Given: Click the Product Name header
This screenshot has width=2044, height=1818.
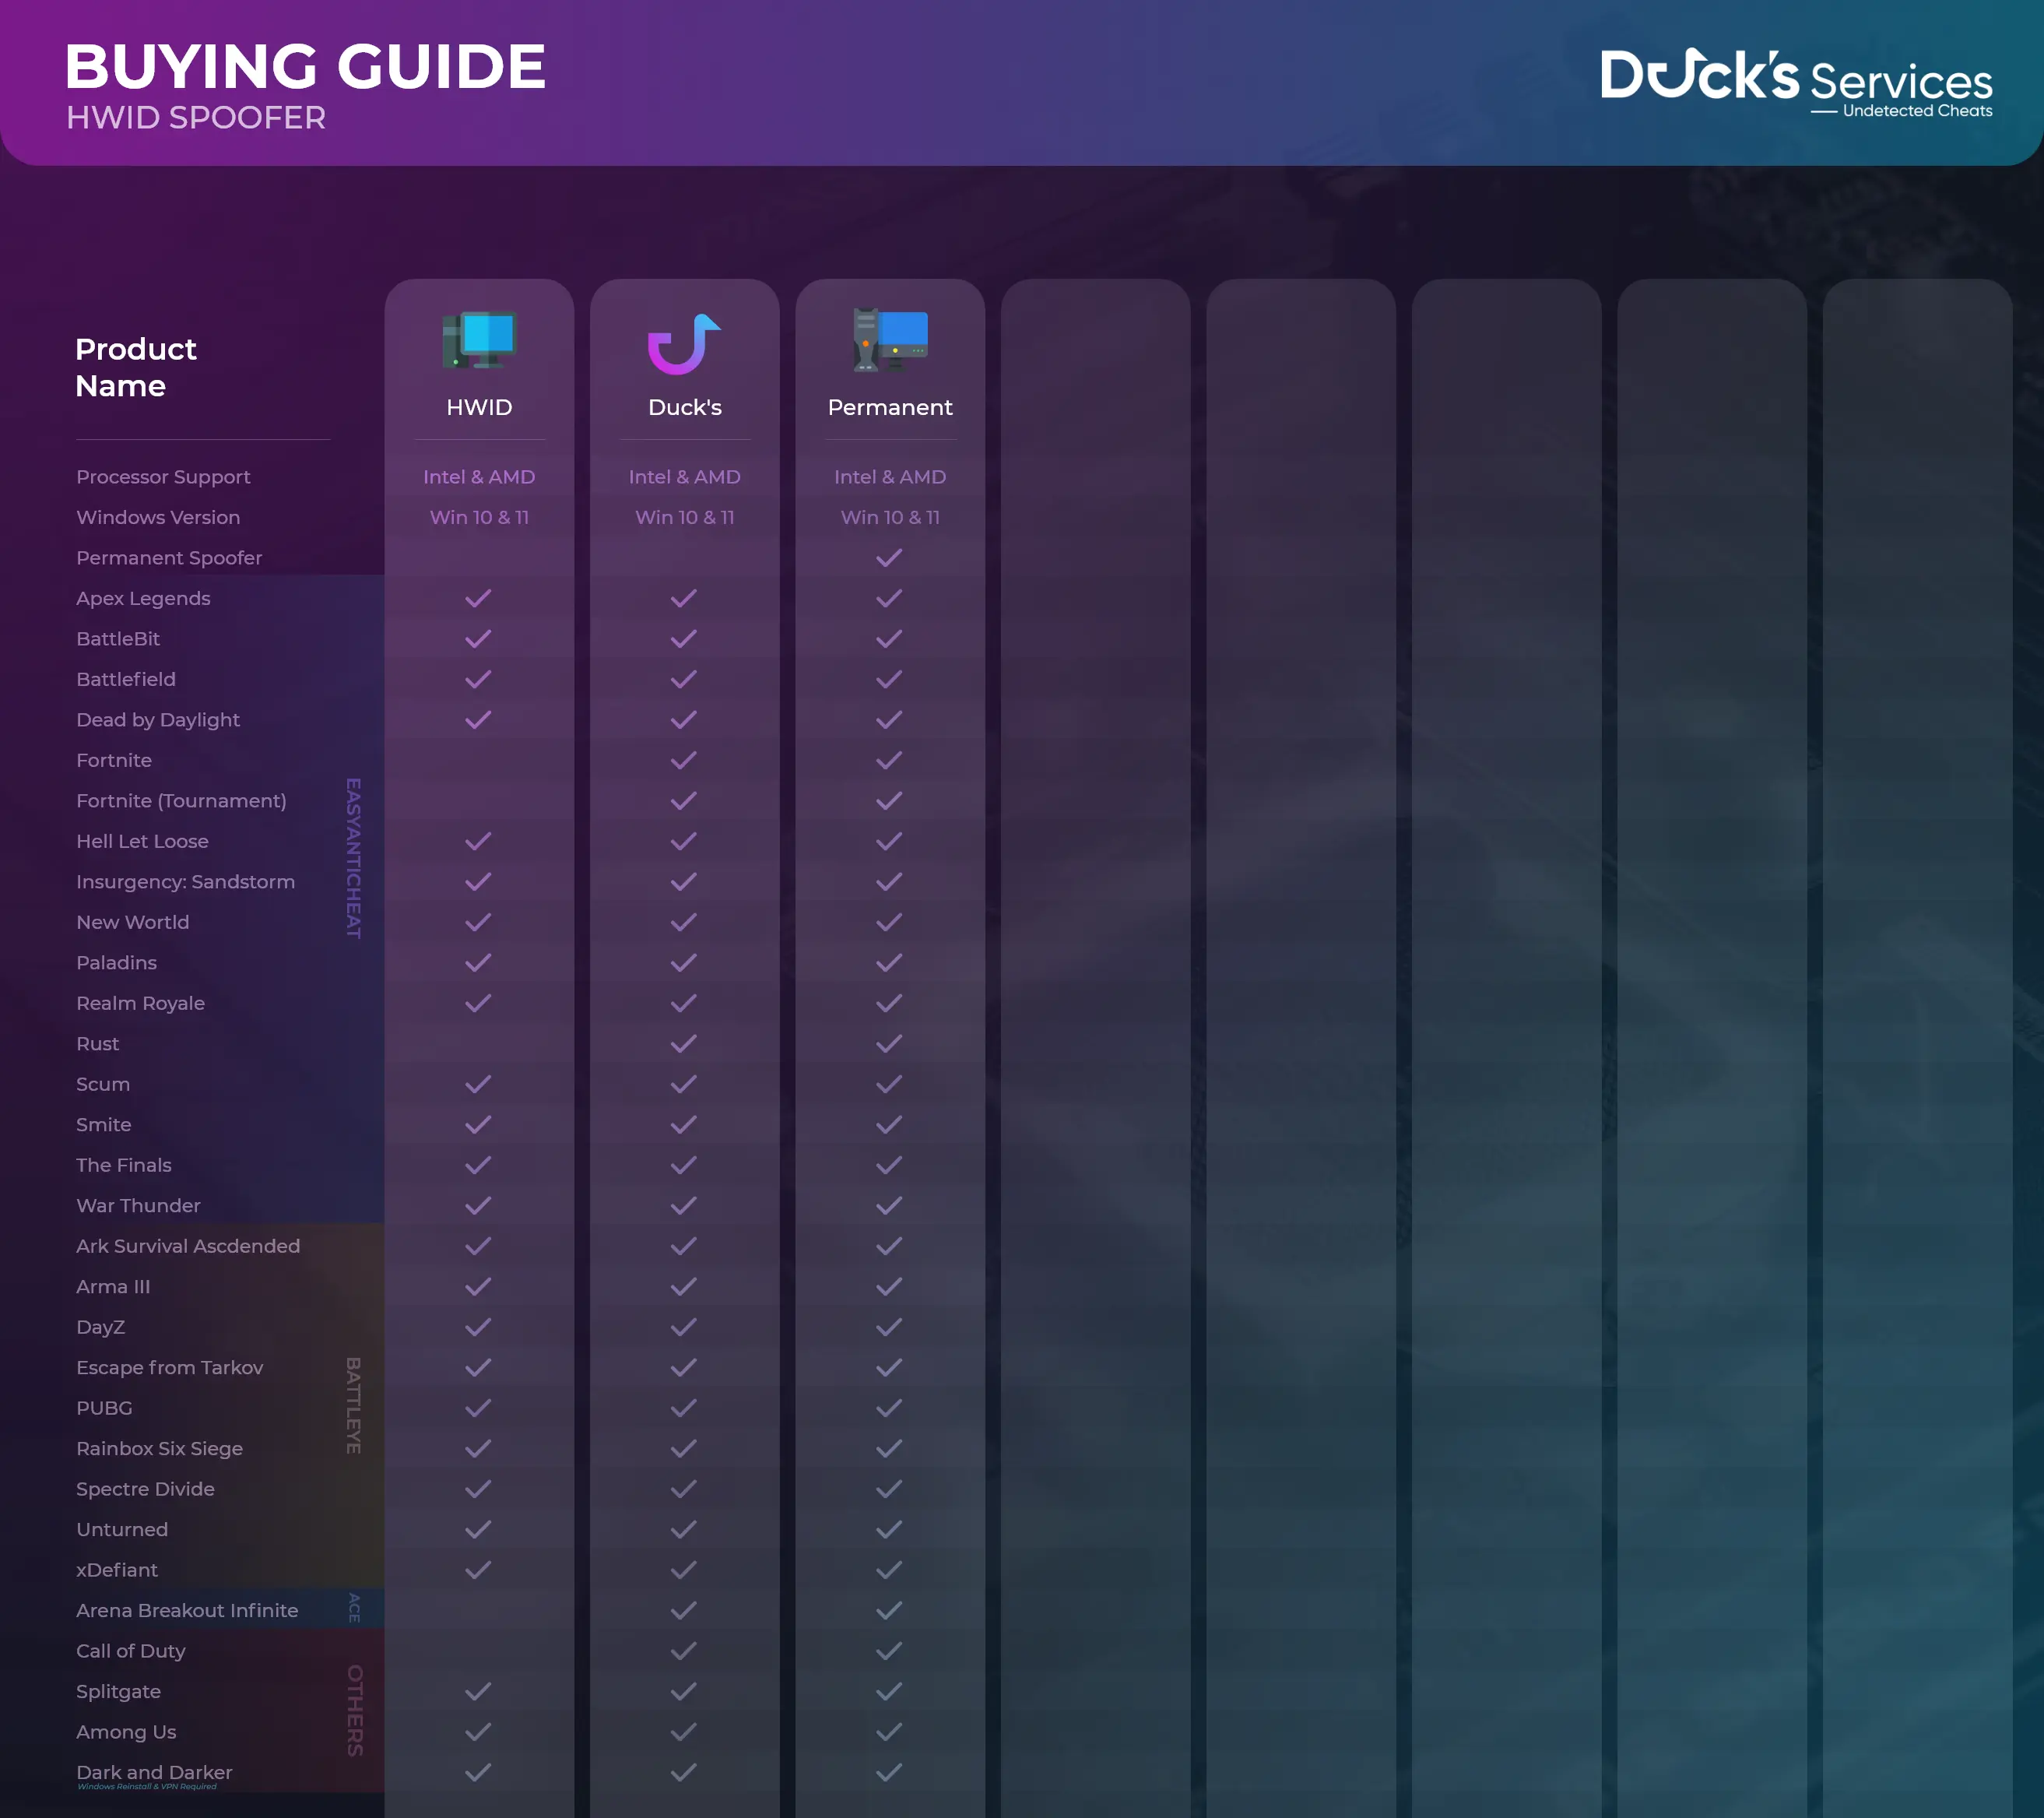Looking at the screenshot, I should [x=136, y=367].
